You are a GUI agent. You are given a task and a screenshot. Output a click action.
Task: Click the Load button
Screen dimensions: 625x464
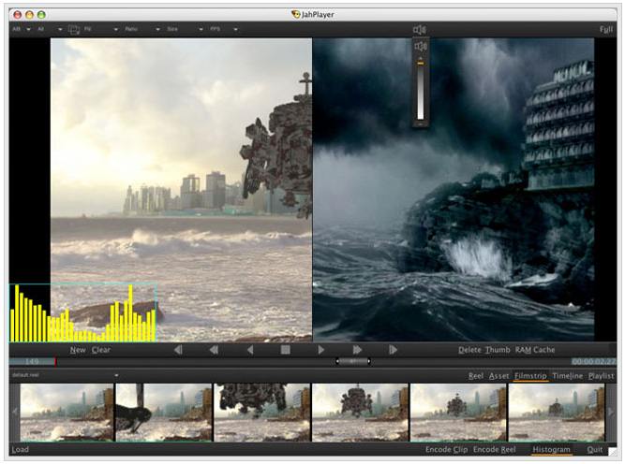[x=21, y=450]
